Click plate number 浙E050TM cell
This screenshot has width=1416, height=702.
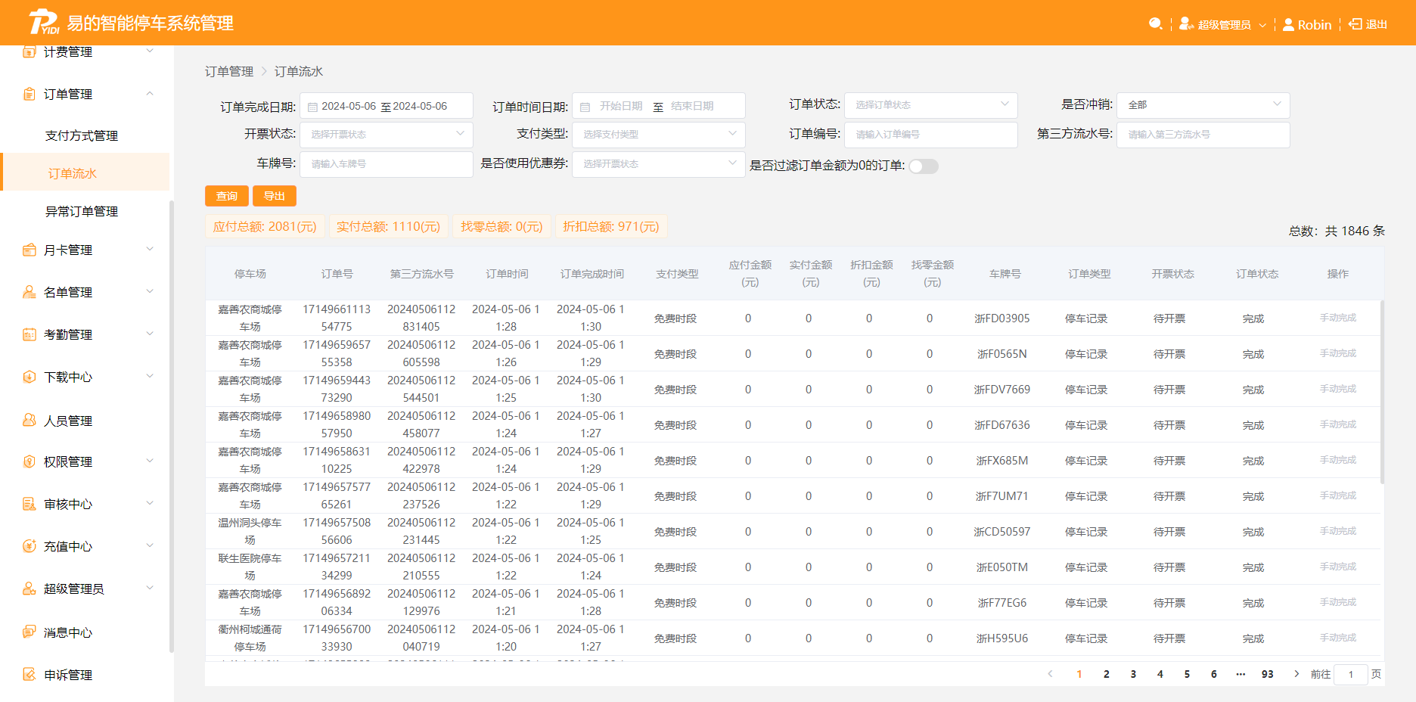point(1002,567)
